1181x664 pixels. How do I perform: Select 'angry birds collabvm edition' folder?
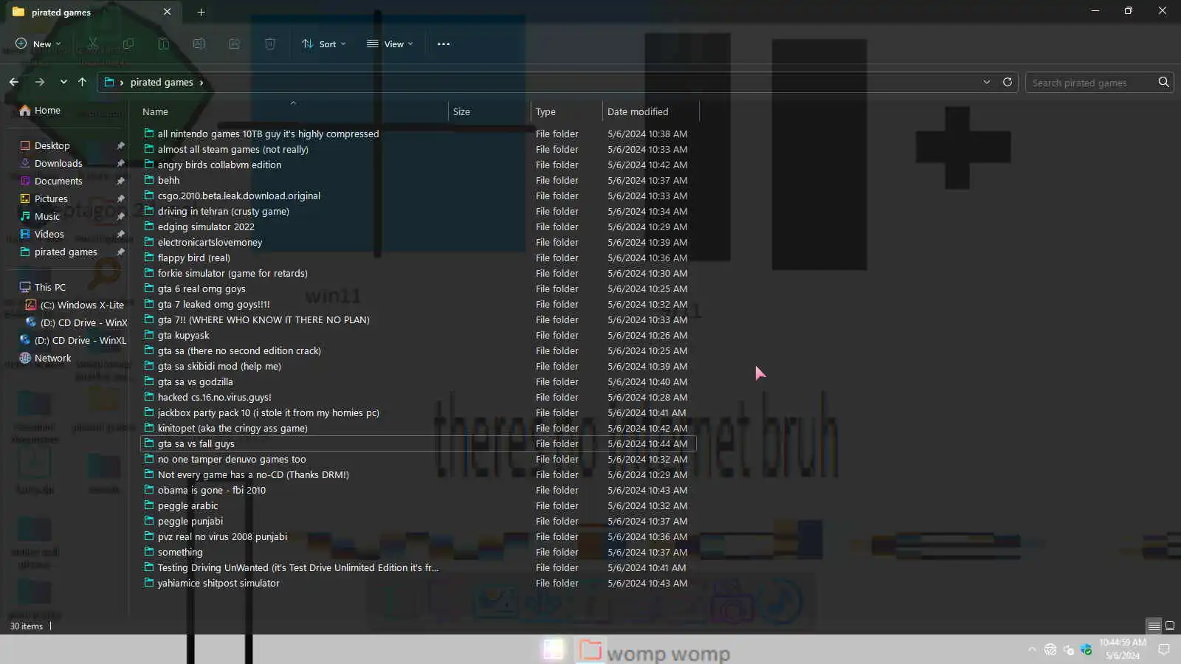tap(418, 165)
